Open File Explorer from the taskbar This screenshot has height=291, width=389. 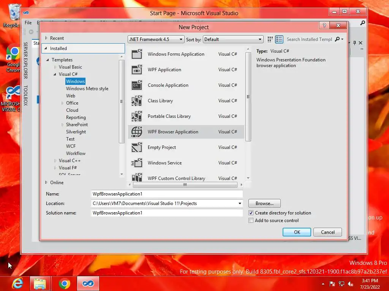40,283
